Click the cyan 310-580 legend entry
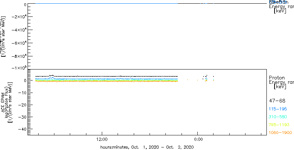Image resolution: width=294 pixels, height=150 pixels. coord(278,117)
